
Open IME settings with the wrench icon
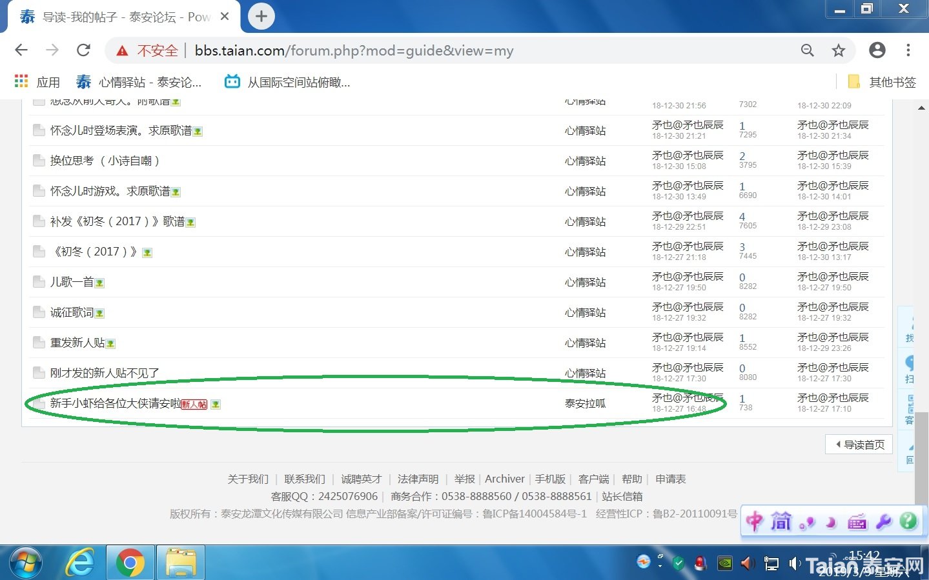point(884,522)
